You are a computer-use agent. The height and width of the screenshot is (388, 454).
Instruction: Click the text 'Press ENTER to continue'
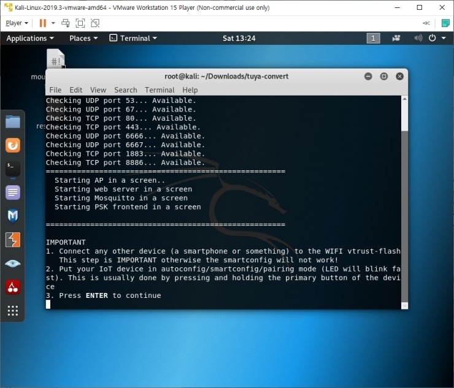point(110,295)
